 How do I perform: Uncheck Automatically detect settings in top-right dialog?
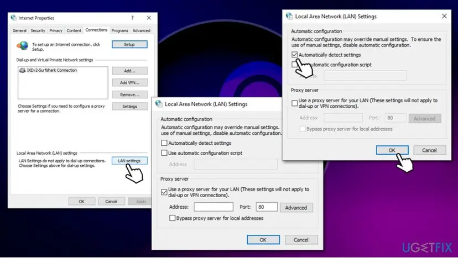294,55
